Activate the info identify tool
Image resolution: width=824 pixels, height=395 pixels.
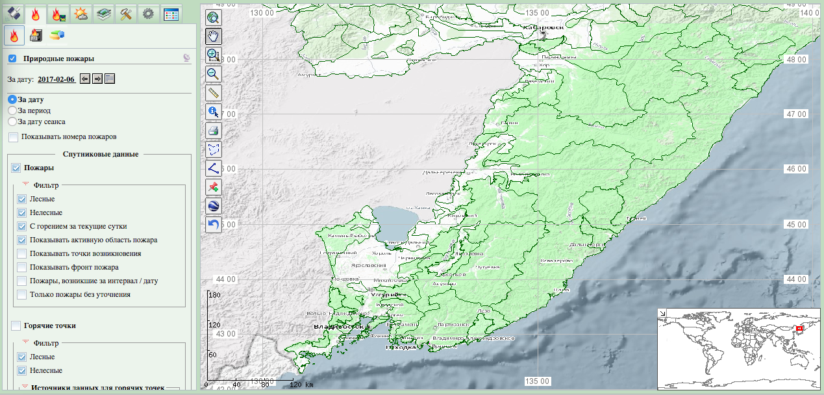tap(214, 112)
